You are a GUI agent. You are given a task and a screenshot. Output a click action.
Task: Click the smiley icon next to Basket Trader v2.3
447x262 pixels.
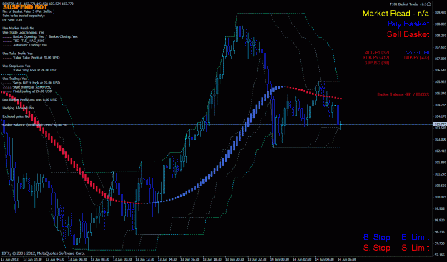coord(429,4)
